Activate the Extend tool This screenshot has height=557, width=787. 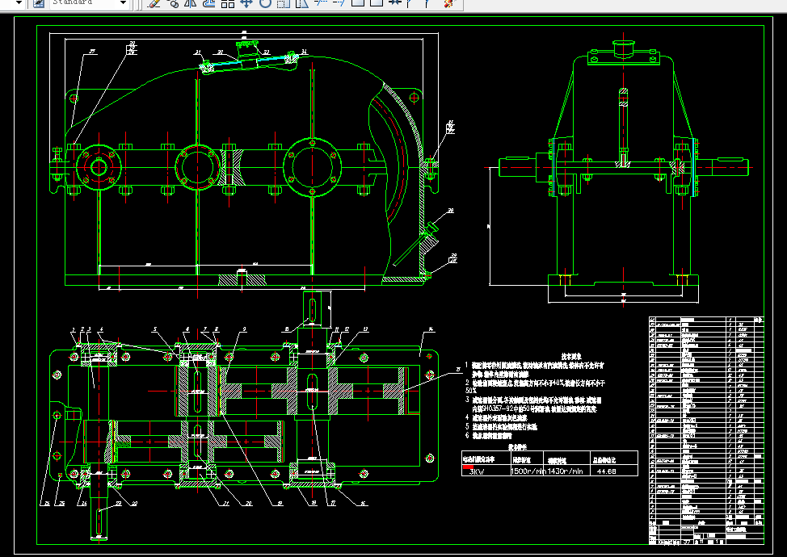(x=338, y=3)
